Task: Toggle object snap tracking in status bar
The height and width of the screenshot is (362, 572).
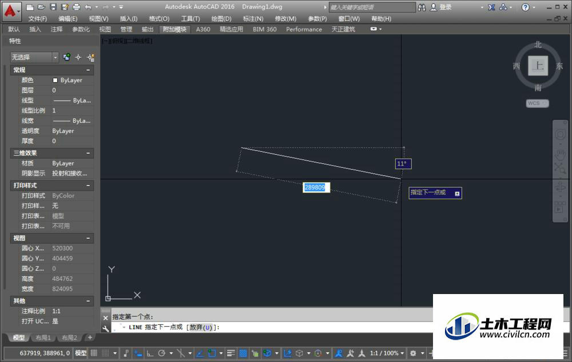Action: click(200, 353)
